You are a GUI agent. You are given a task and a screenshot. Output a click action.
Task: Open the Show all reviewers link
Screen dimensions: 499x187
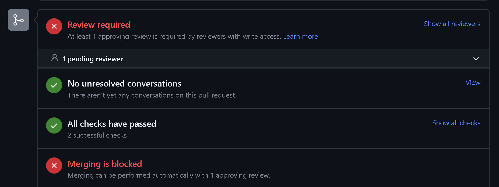point(452,24)
